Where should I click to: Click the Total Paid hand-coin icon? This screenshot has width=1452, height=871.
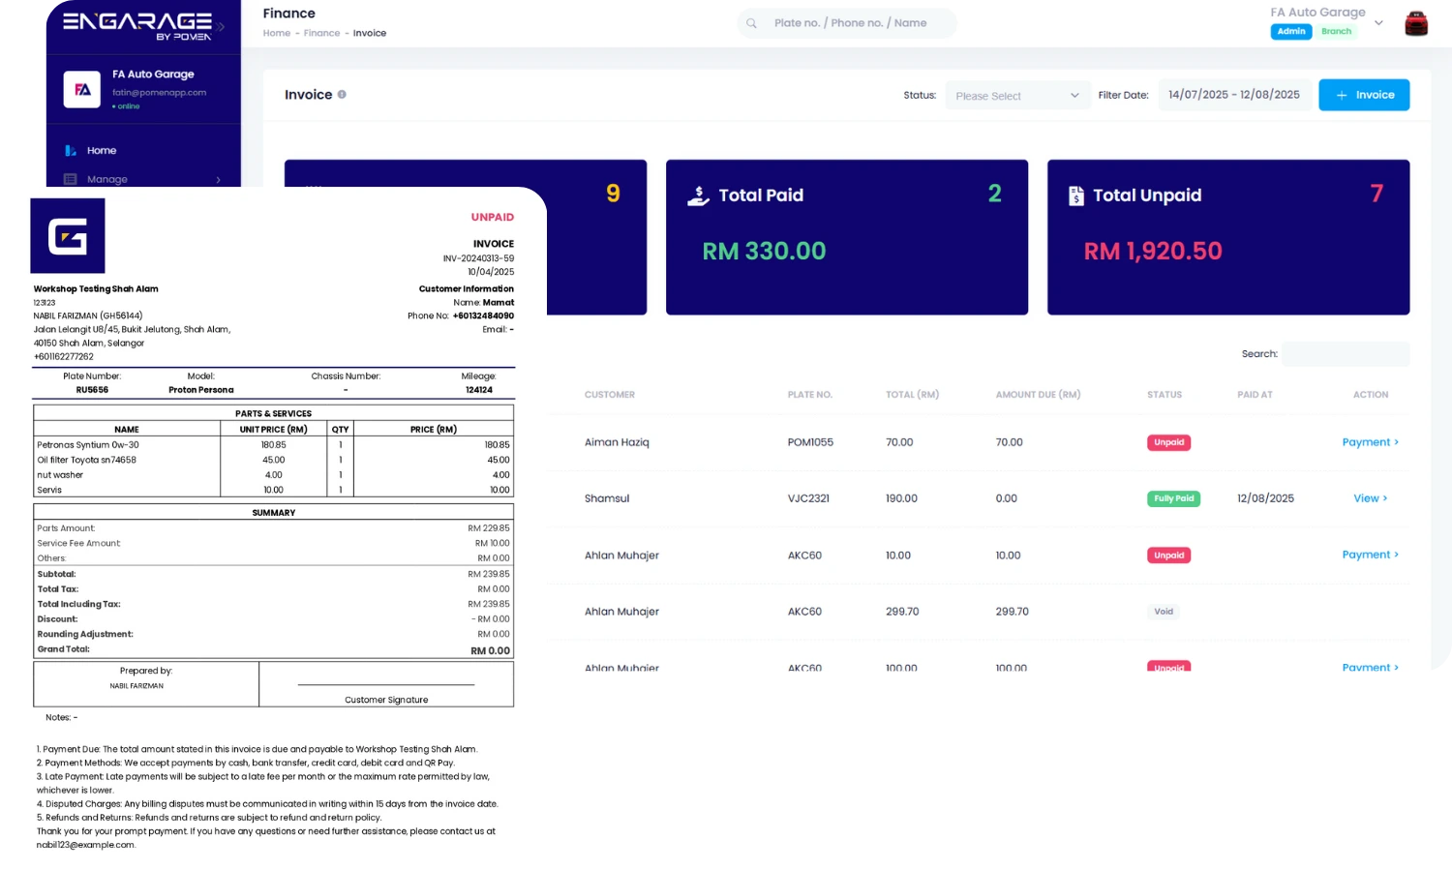pos(698,196)
